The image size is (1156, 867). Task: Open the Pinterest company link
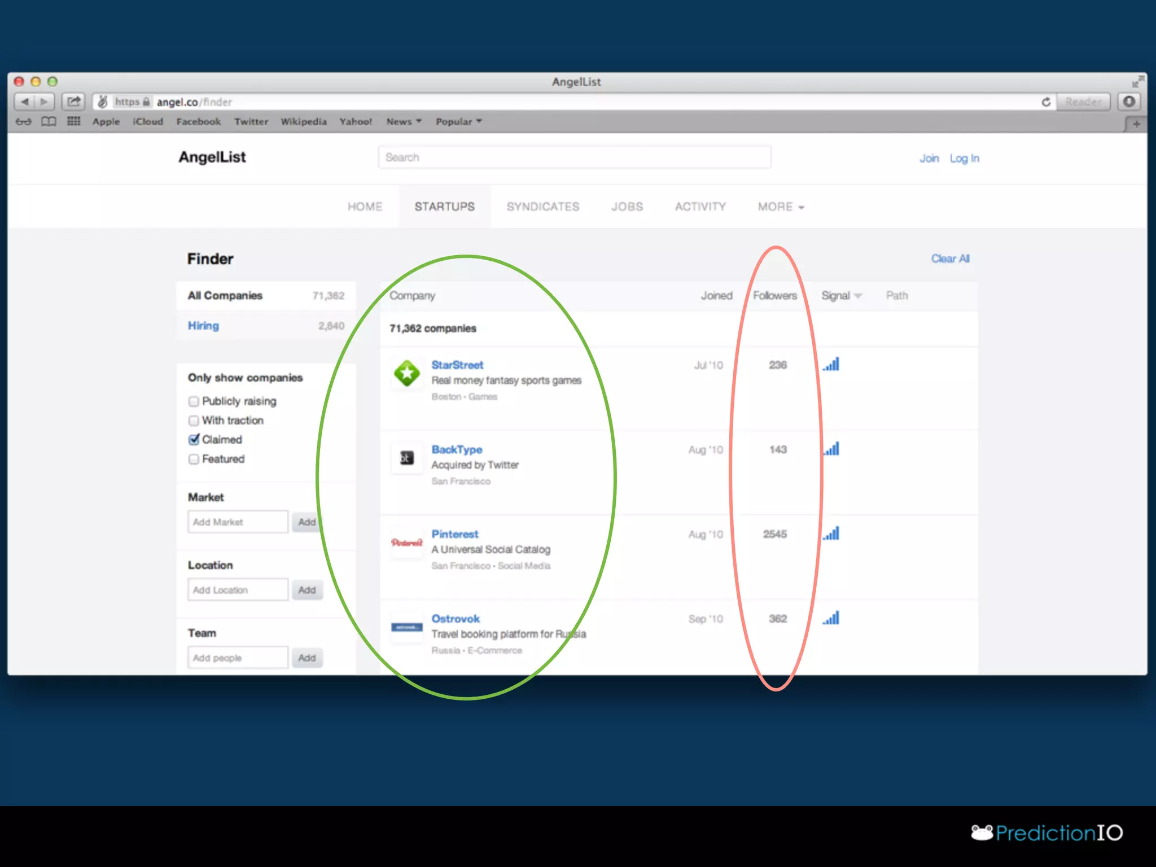point(455,534)
